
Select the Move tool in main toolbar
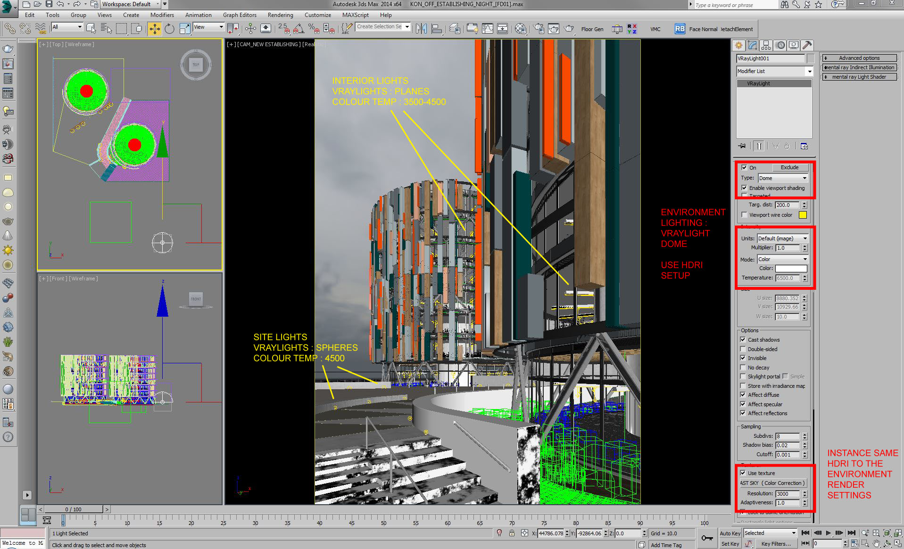154,29
